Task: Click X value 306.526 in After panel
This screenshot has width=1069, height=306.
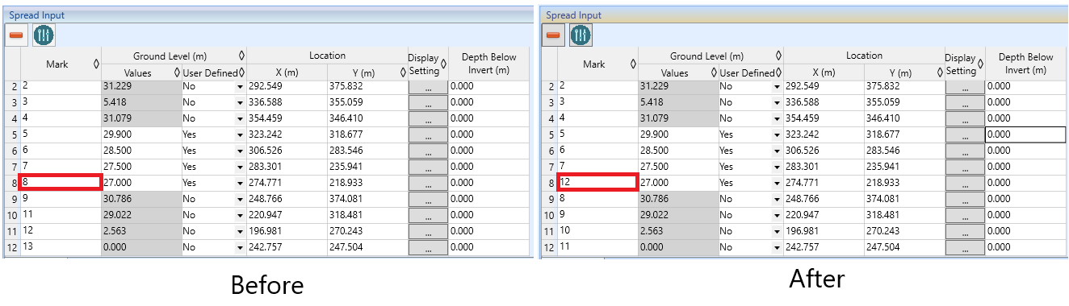Action: point(824,151)
